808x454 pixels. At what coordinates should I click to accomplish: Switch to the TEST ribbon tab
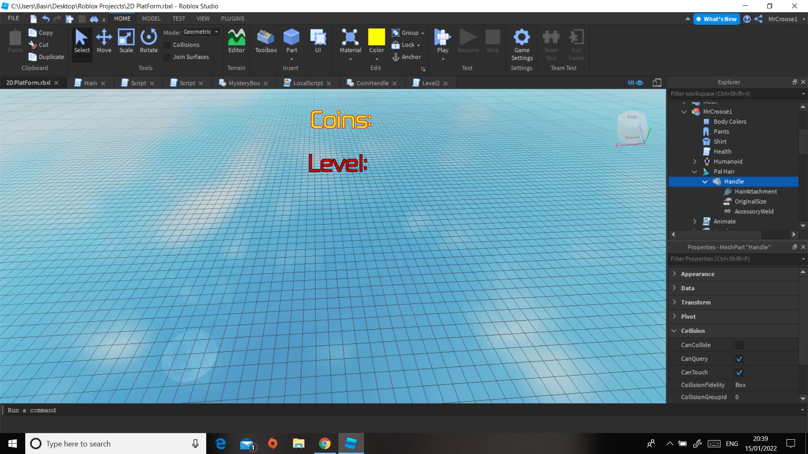(x=178, y=18)
